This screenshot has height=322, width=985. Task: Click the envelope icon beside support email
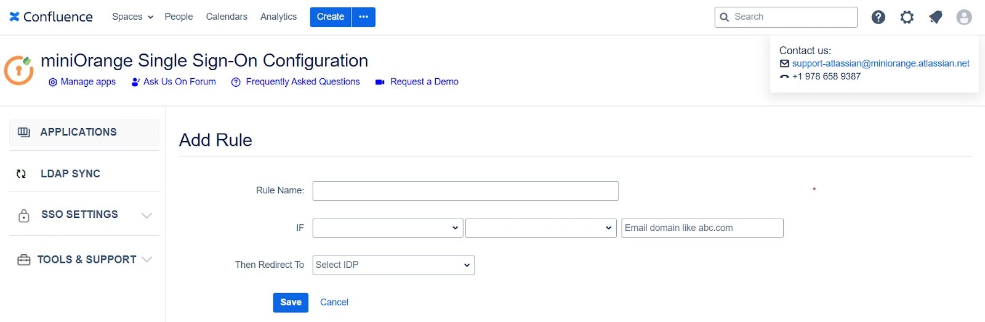(784, 63)
